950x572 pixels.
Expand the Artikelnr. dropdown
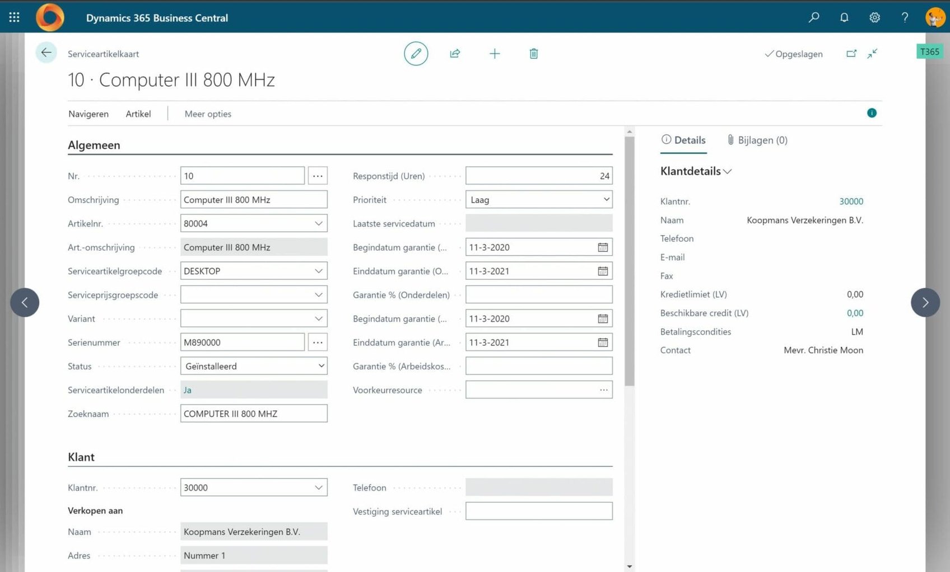[x=319, y=223]
